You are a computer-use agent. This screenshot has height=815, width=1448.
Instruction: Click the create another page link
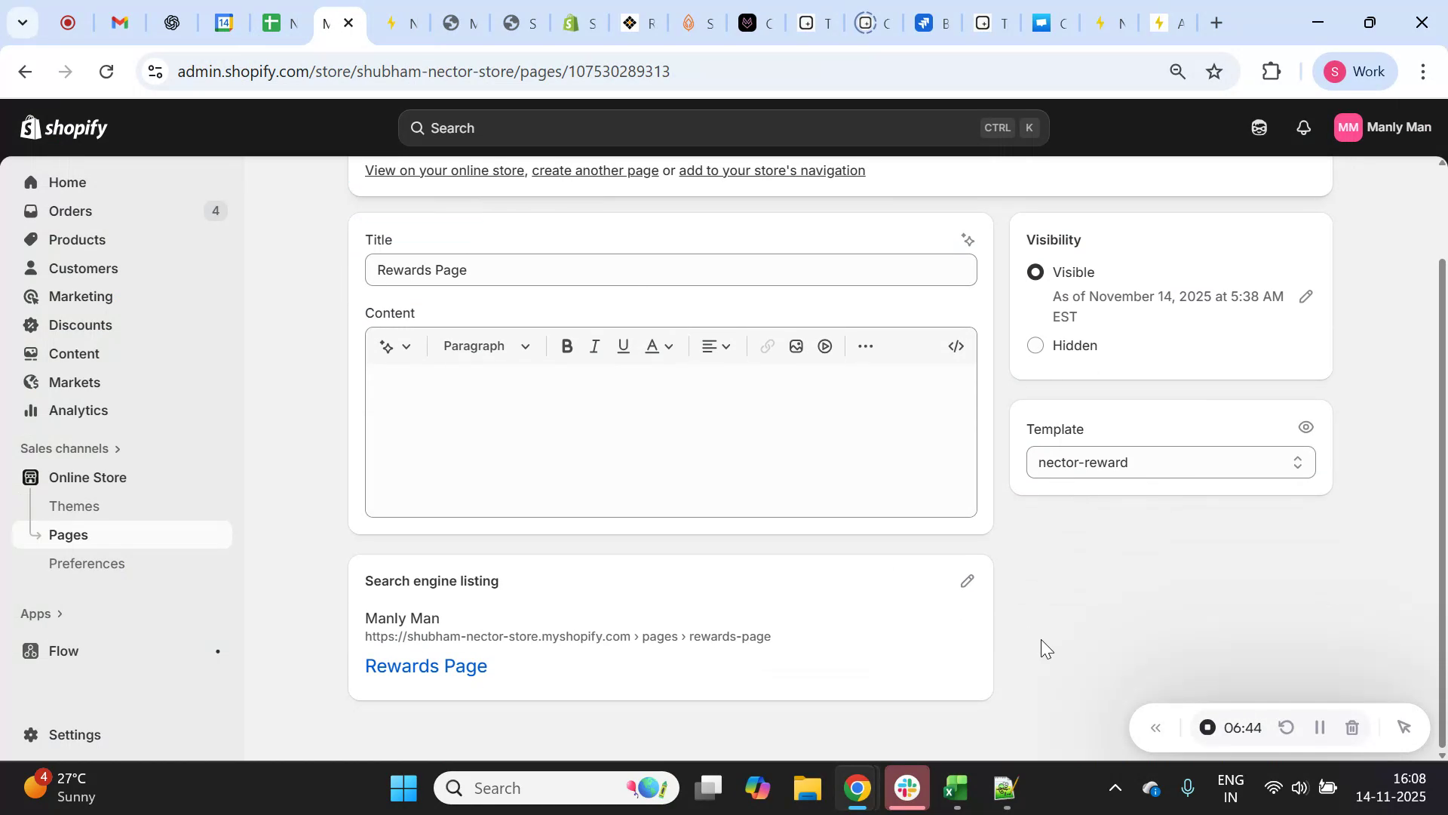click(x=595, y=171)
